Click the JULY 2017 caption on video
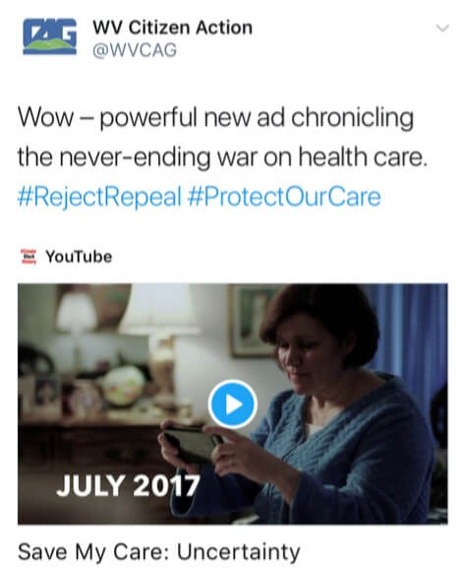The width and height of the screenshot is (462, 571). (128, 485)
